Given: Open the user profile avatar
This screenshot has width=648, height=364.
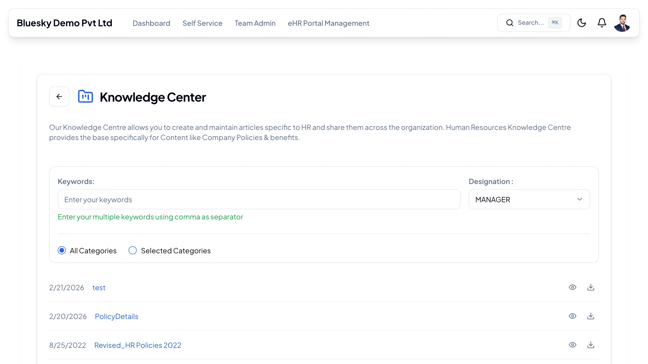Looking at the screenshot, I should pos(622,23).
